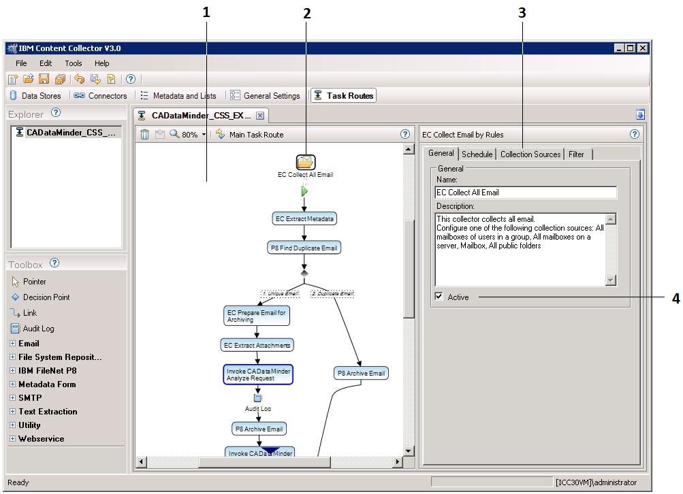Expand the IBM FileNet P8 group
Image resolution: width=683 pixels, height=494 pixels.
pos(12,371)
